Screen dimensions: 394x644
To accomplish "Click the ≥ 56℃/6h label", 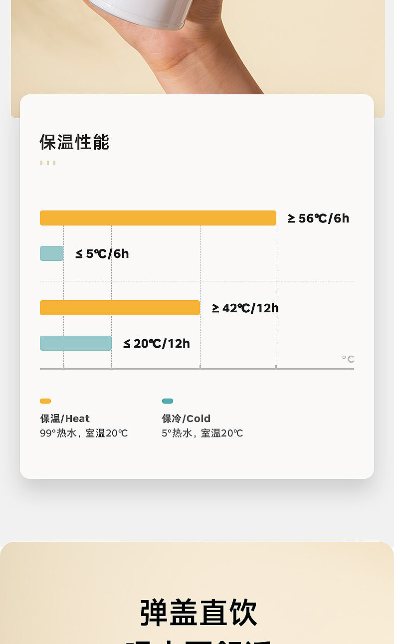I will pyautogui.click(x=318, y=218).
